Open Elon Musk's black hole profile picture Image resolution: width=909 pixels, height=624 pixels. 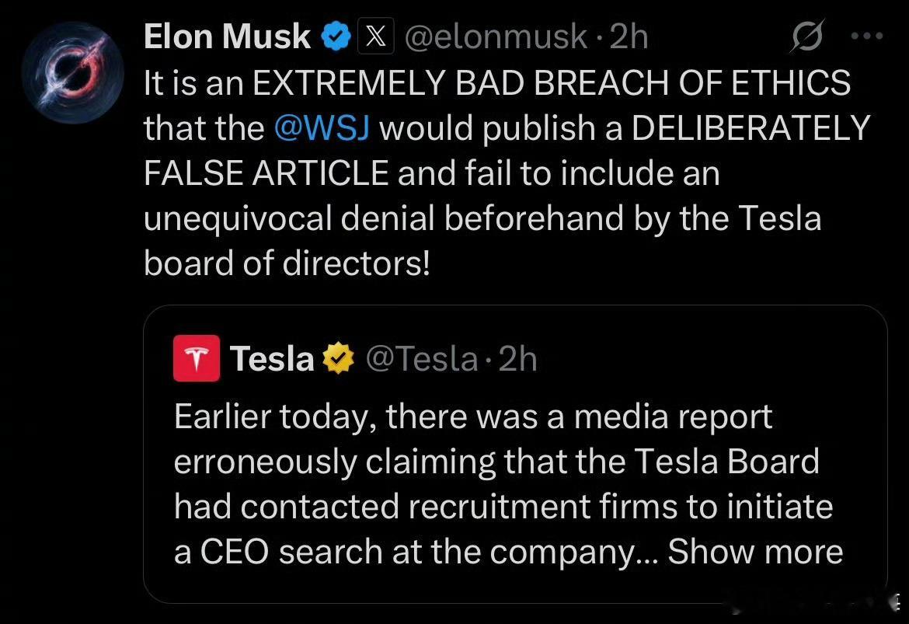click(x=73, y=72)
